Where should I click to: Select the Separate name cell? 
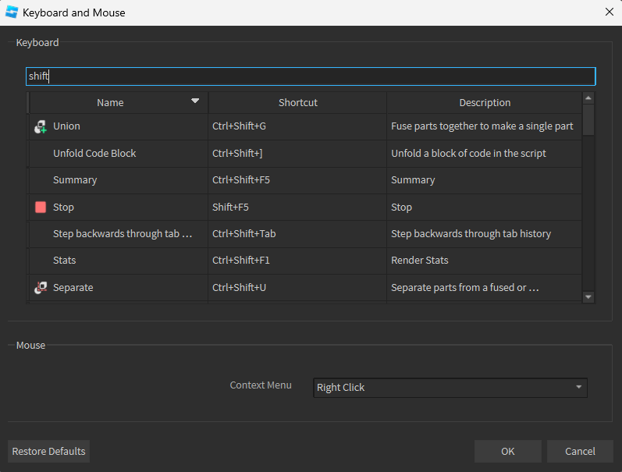click(118, 288)
